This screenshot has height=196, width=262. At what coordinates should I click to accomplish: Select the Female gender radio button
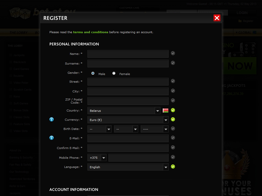(x=114, y=73)
